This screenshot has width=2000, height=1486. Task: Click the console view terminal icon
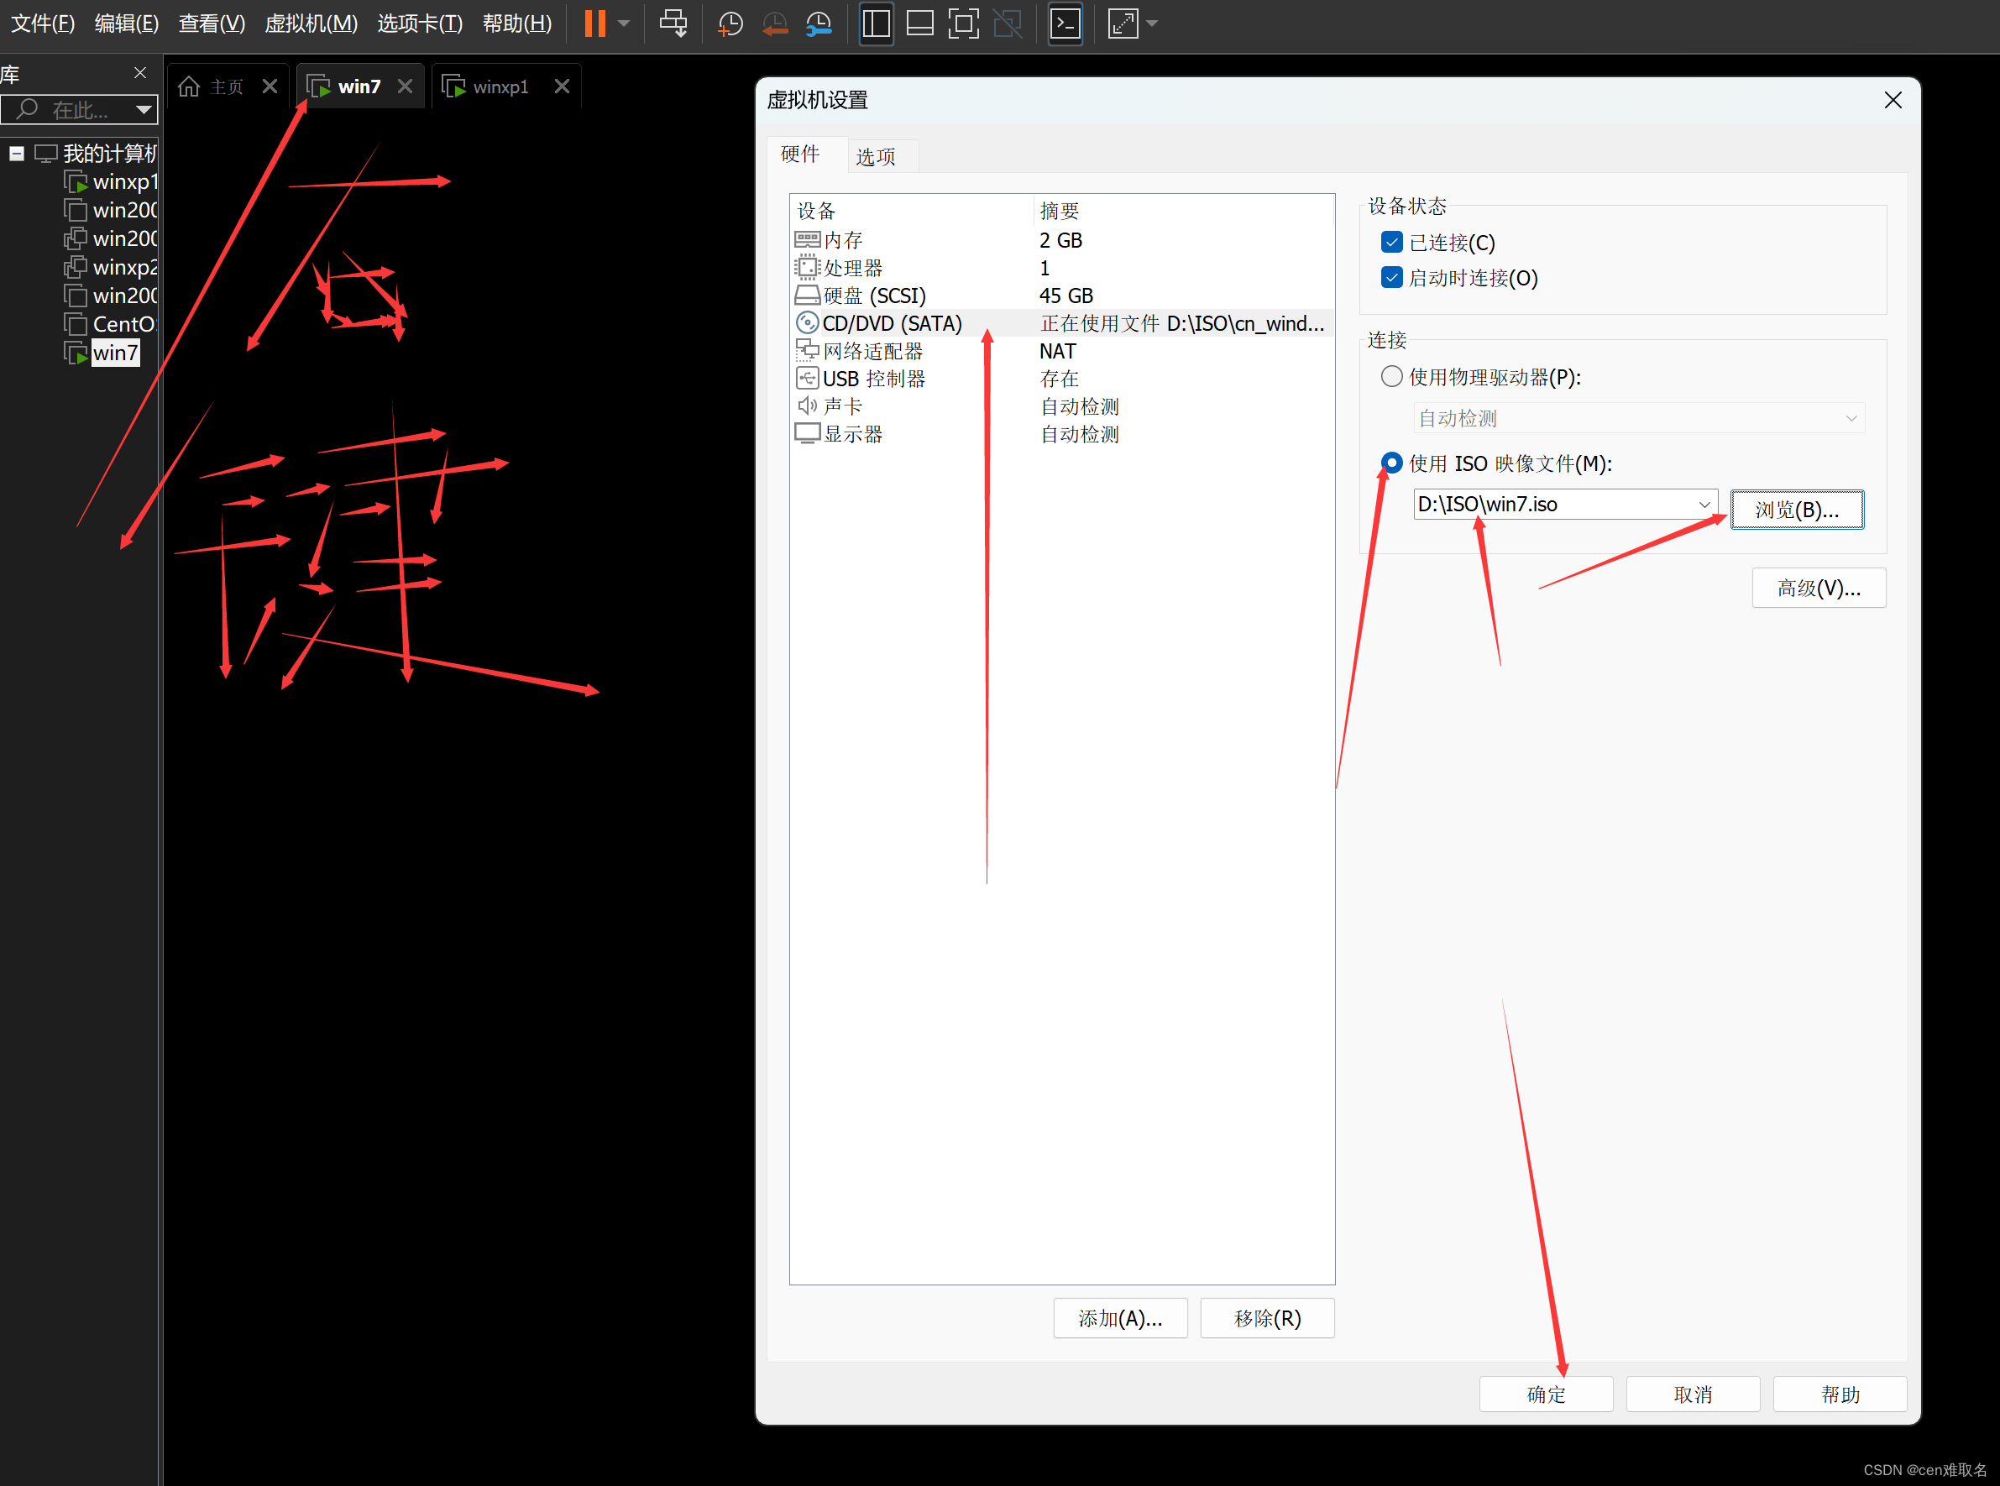click(1065, 24)
